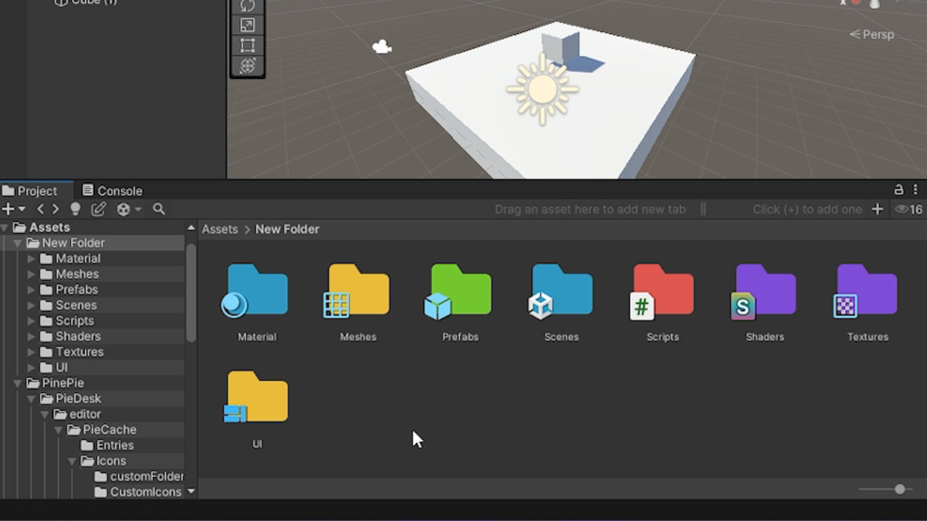Click the small cube on the platform
Image resolution: width=927 pixels, height=521 pixels.
pyautogui.click(x=560, y=48)
